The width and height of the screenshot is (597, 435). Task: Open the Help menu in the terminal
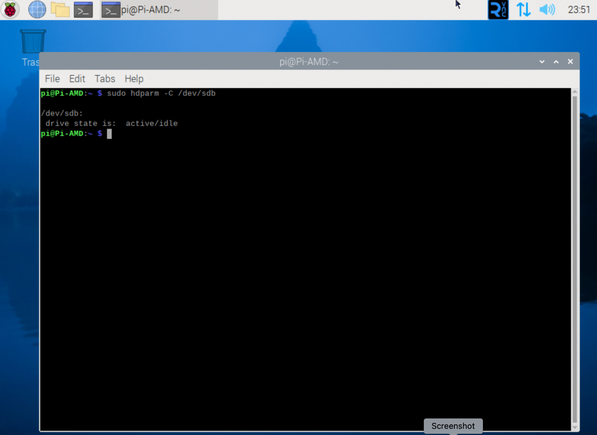pyautogui.click(x=134, y=79)
